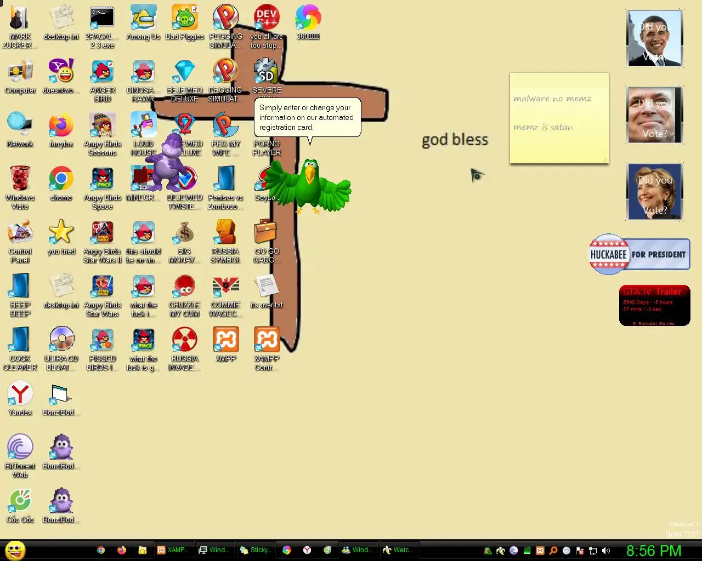Launch the BEEP BEEP shortcut
This screenshot has width=702, height=561.
20,295
